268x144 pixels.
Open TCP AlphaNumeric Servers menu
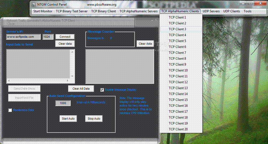pyautogui.click(x=139, y=11)
